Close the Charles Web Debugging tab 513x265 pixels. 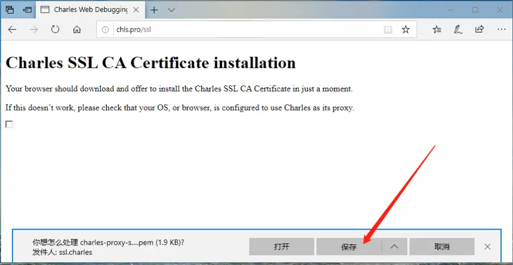tap(136, 10)
